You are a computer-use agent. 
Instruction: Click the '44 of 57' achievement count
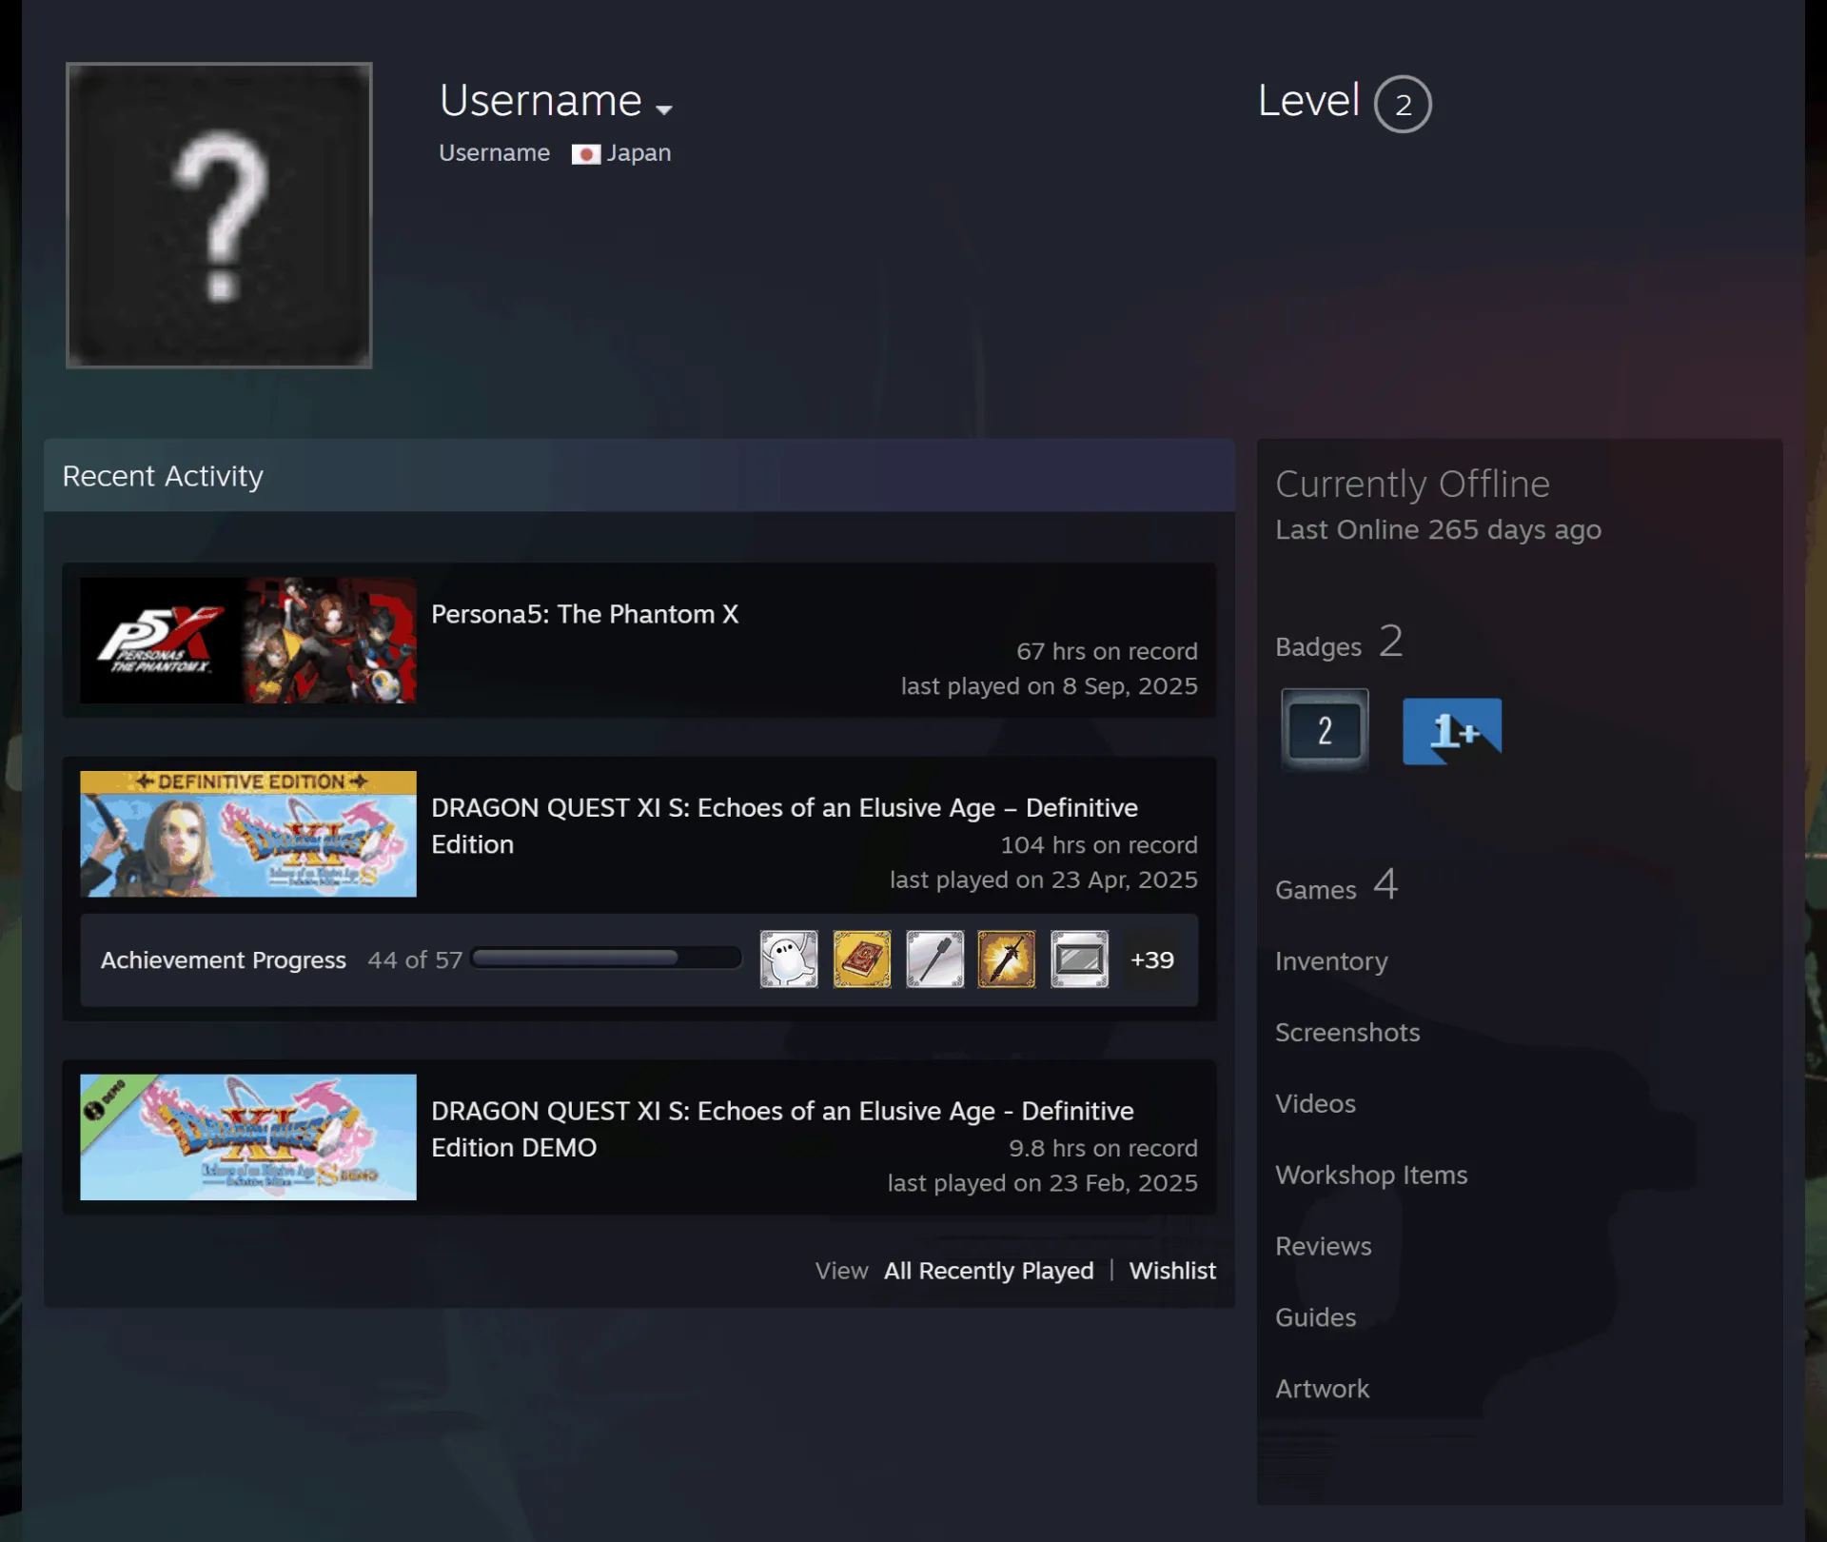coord(415,960)
